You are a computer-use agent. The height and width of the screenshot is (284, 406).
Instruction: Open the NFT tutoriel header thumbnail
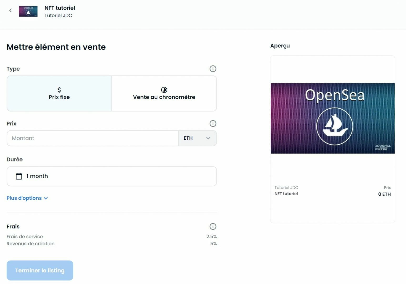tap(28, 11)
